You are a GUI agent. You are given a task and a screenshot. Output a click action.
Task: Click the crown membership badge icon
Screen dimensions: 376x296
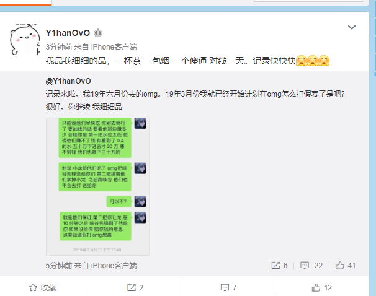[98, 33]
